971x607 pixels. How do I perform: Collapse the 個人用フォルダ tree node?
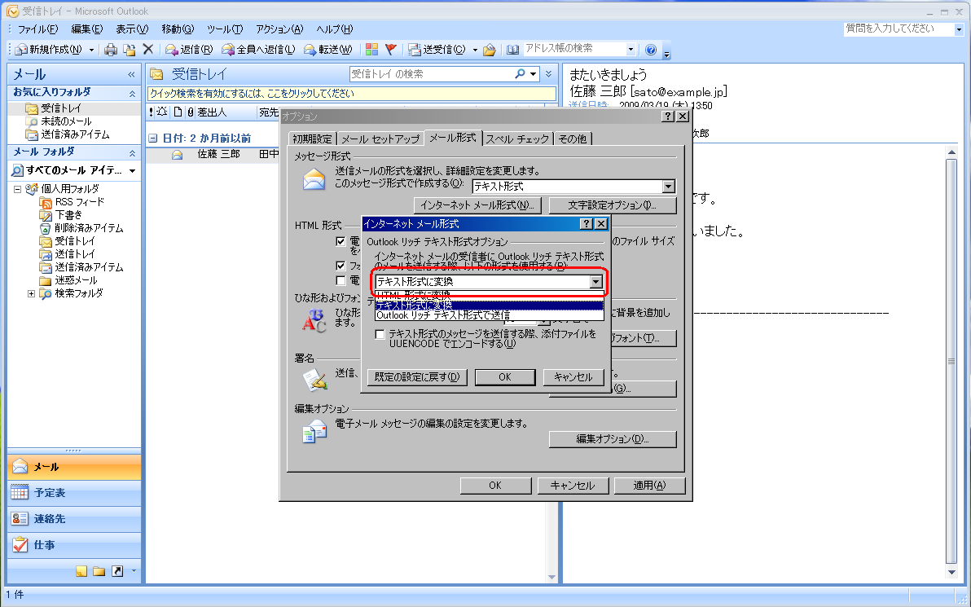tap(17, 190)
